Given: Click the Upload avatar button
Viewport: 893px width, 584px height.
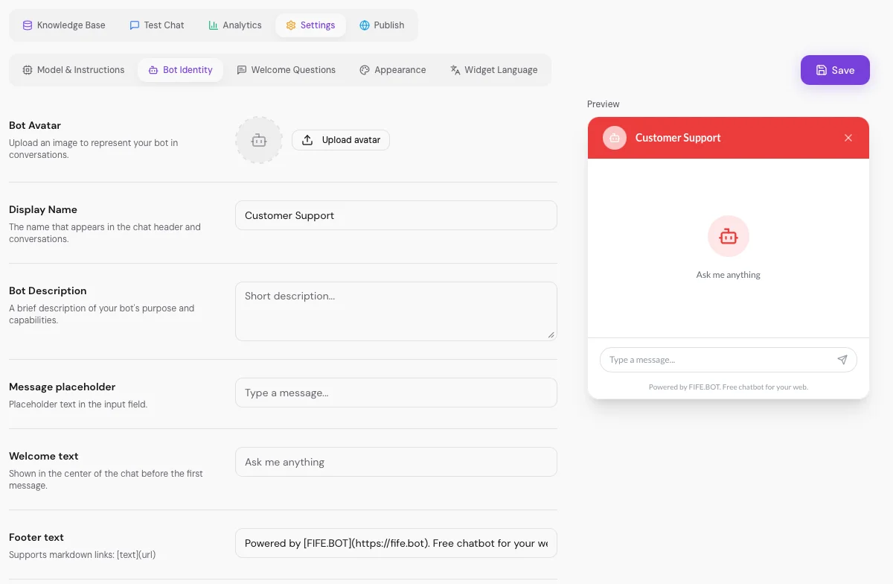Looking at the screenshot, I should tap(341, 140).
